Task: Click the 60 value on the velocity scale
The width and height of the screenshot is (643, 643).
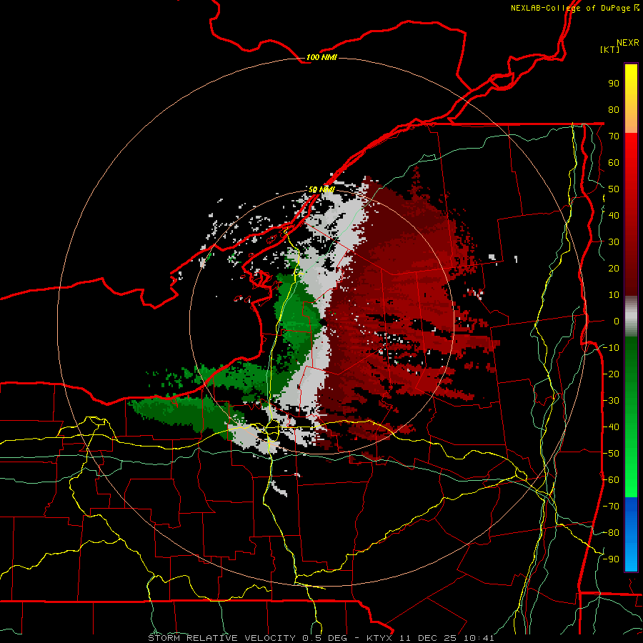Action: [x=614, y=162]
